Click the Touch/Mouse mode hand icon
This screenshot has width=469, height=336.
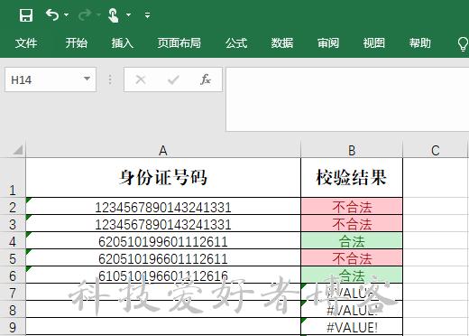[114, 15]
